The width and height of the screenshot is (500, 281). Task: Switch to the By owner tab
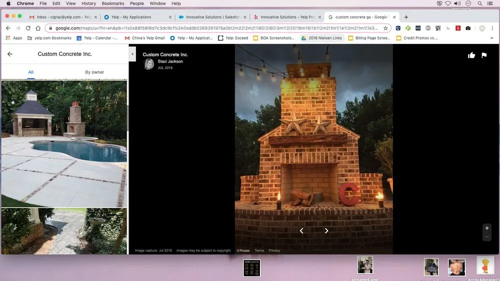tap(94, 72)
